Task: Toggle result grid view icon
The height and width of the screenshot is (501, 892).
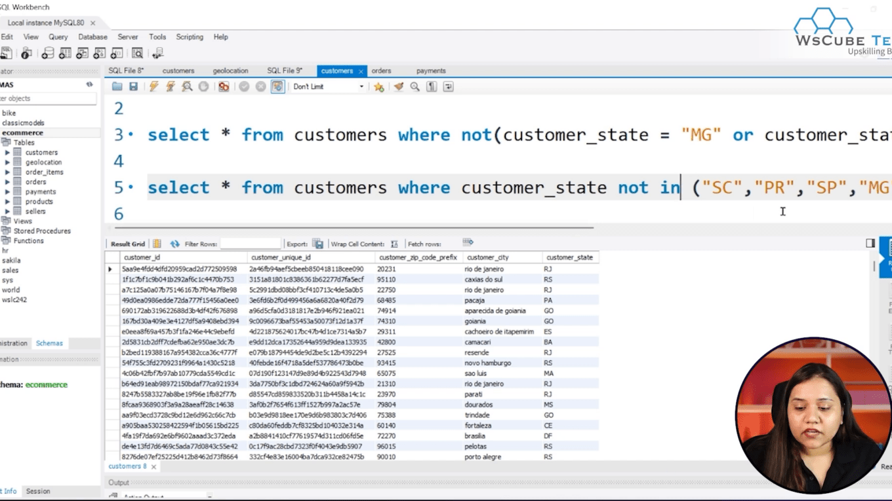Action: click(x=157, y=244)
